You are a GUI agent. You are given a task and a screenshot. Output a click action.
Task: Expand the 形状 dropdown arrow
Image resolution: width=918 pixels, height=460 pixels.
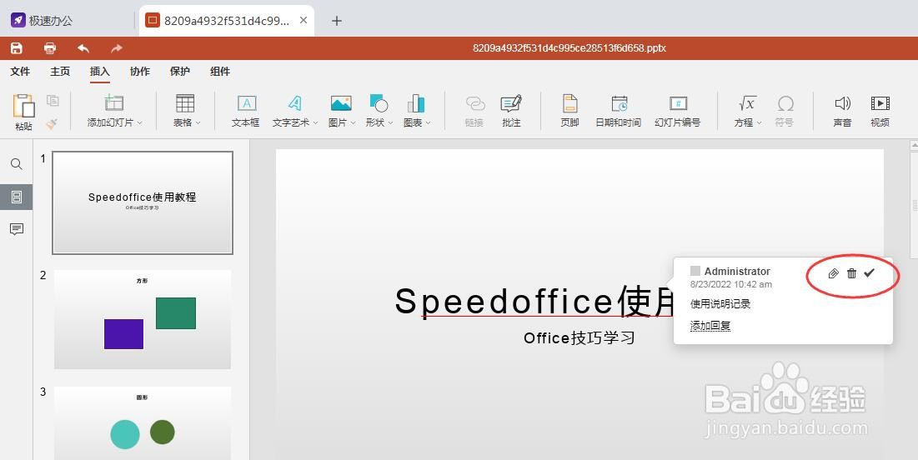(390, 122)
